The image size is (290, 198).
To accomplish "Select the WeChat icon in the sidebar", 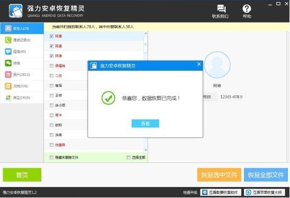I will point(8,63).
